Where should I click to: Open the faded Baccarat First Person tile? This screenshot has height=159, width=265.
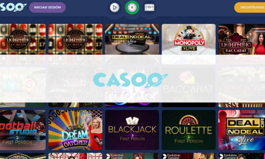189,87
